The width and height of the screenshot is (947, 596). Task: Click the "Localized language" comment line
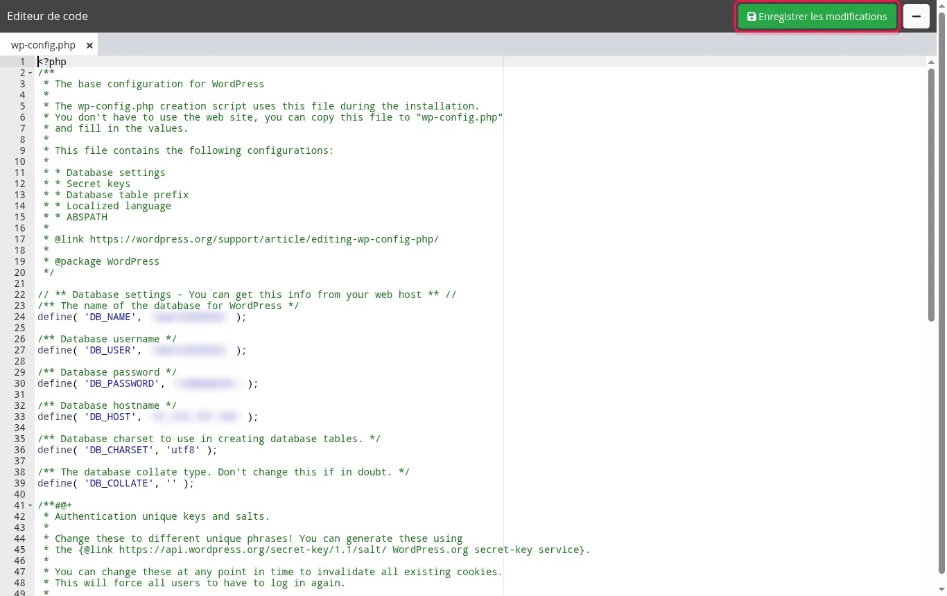pyautogui.click(x=119, y=206)
